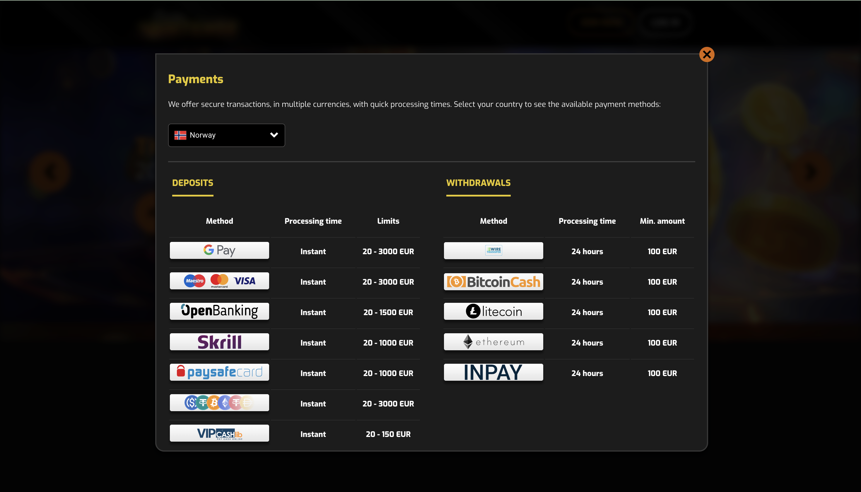The image size is (861, 492).
Task: Choose the BitcoinCash withdrawal method
Action: (x=493, y=281)
